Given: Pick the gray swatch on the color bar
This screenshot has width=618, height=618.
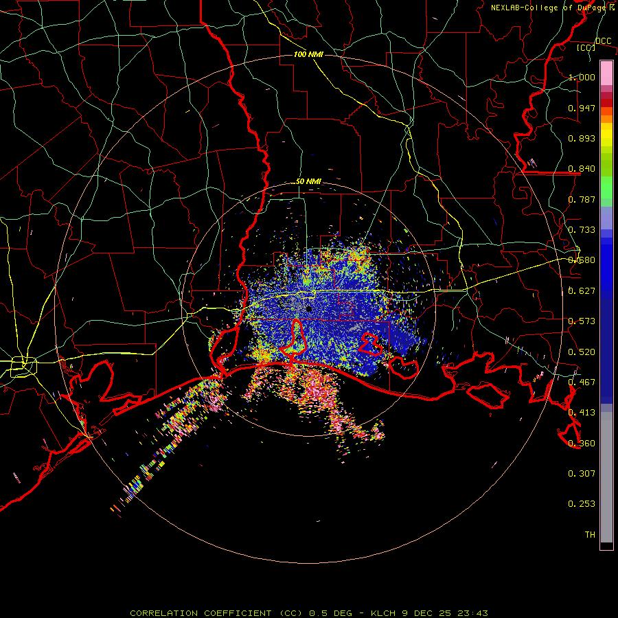Looking at the screenshot, I should coord(606,477).
